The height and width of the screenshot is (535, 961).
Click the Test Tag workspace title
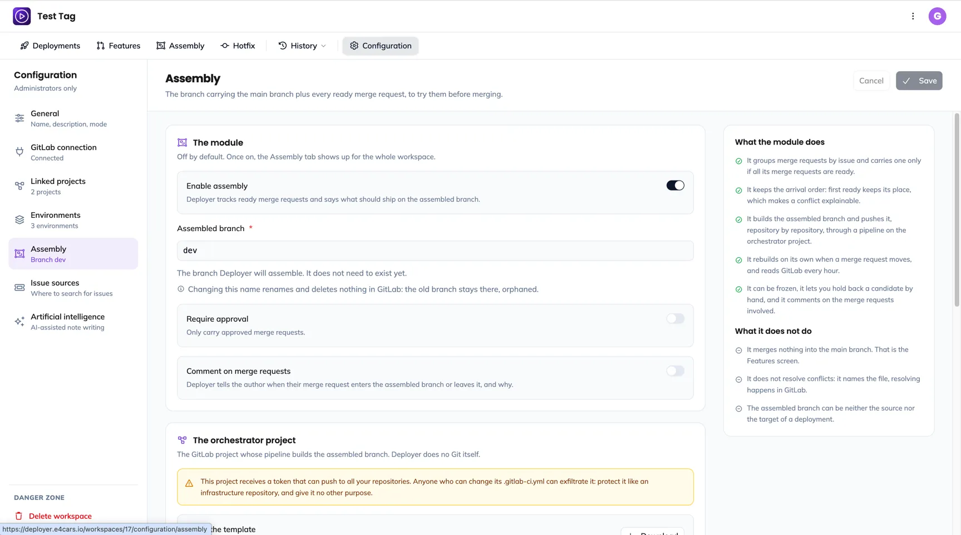(56, 16)
